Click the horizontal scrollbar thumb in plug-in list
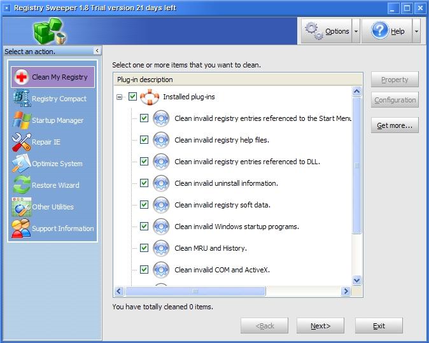Viewport: 429px width, 343px height. (x=195, y=291)
